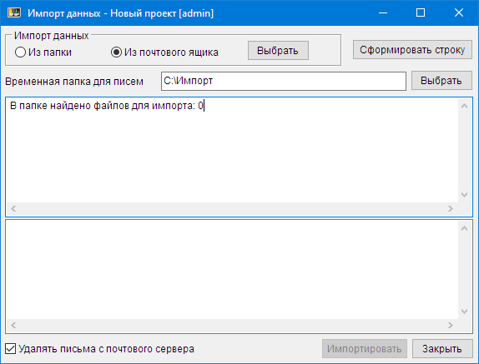Click right arrow of lower horizontal scrollbar
This screenshot has height=364, width=479.
451,326
